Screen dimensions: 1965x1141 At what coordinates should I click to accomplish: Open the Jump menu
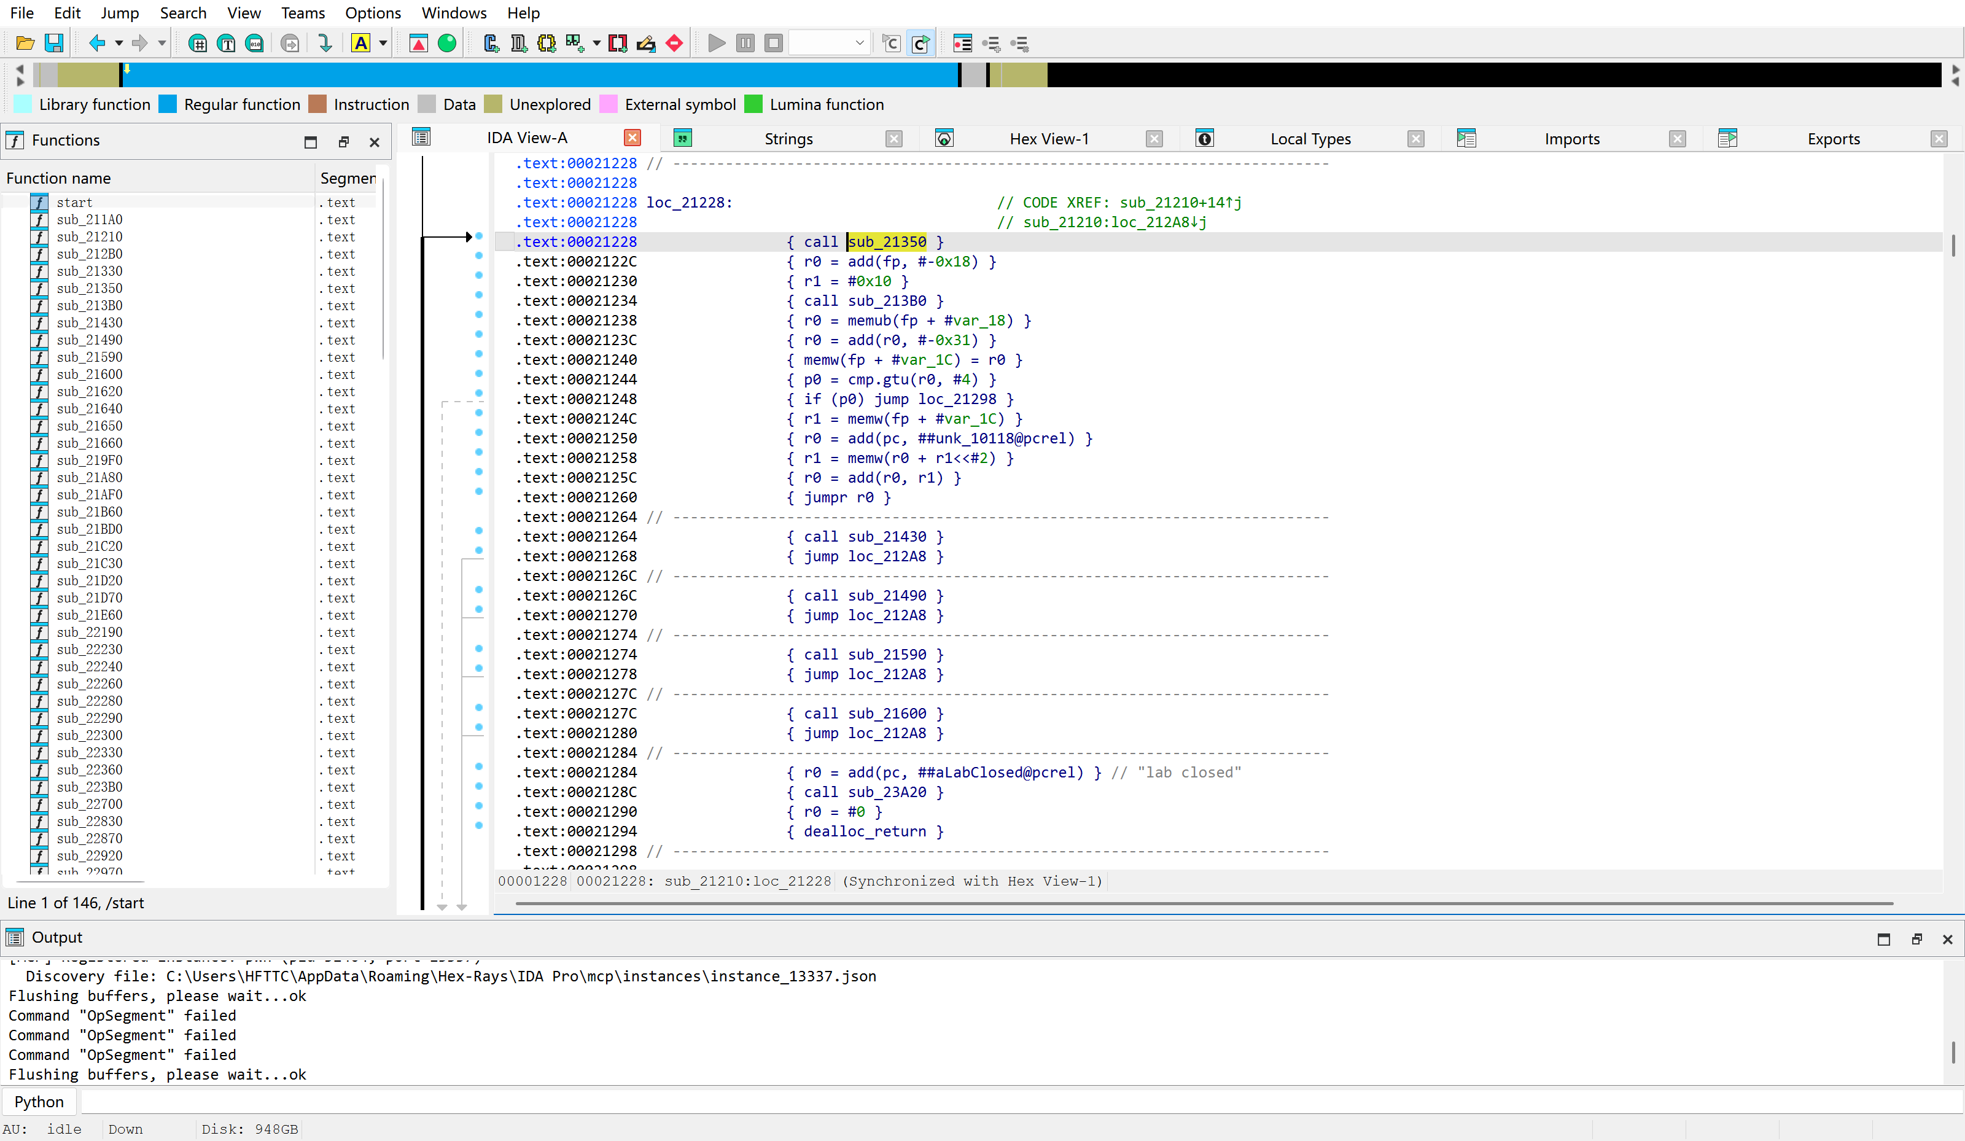120,14
